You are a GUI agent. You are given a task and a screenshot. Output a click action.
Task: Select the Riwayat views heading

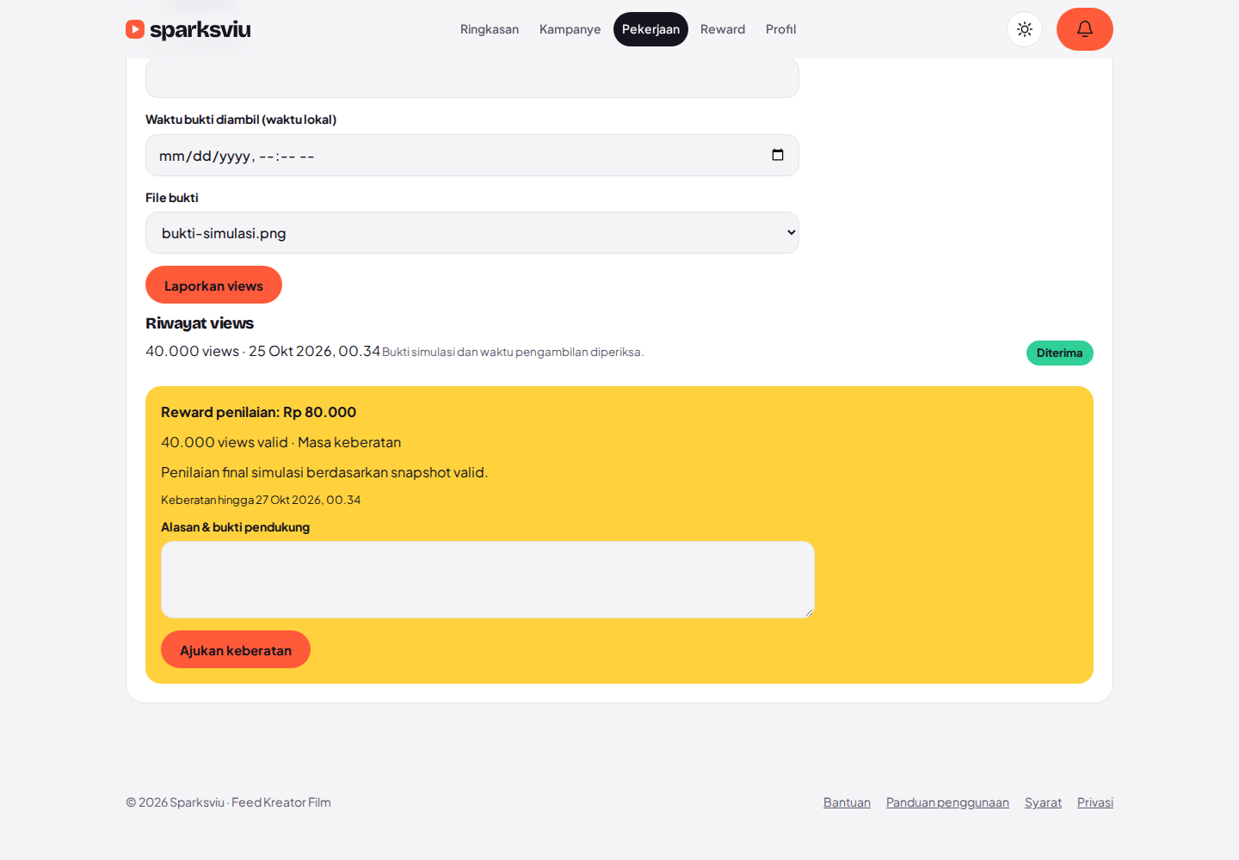pyautogui.click(x=200, y=323)
